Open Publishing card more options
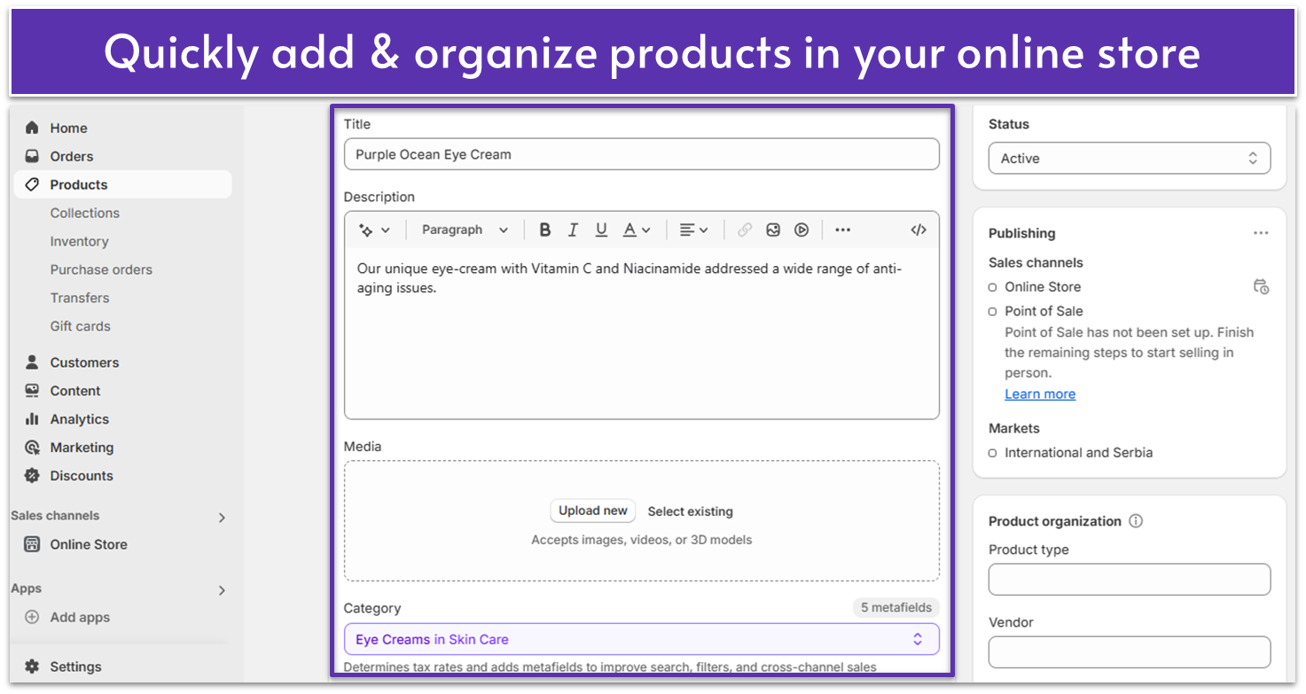Viewport: 1306px width, 694px height. tap(1261, 233)
